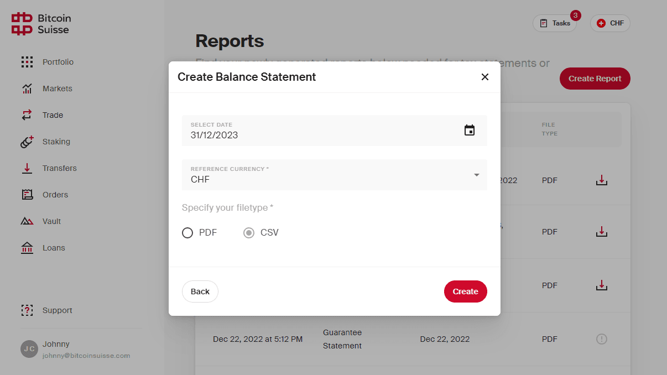Download the first PDF report in list
This screenshot has width=667, height=375.
[602, 180]
